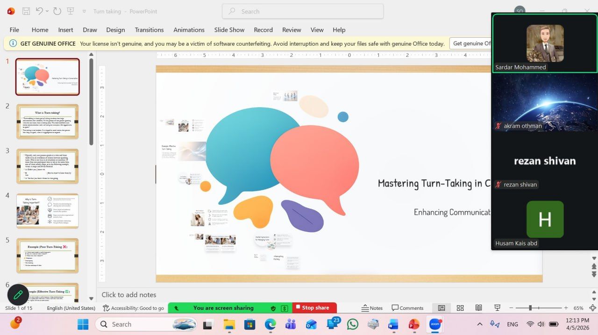Open the Animations ribbon tab
Screen dimensions: 598x335
(x=189, y=30)
